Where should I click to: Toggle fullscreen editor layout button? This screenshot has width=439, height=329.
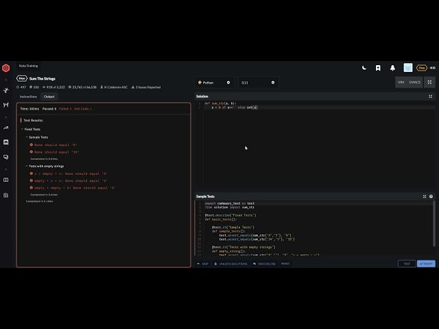tap(429, 82)
